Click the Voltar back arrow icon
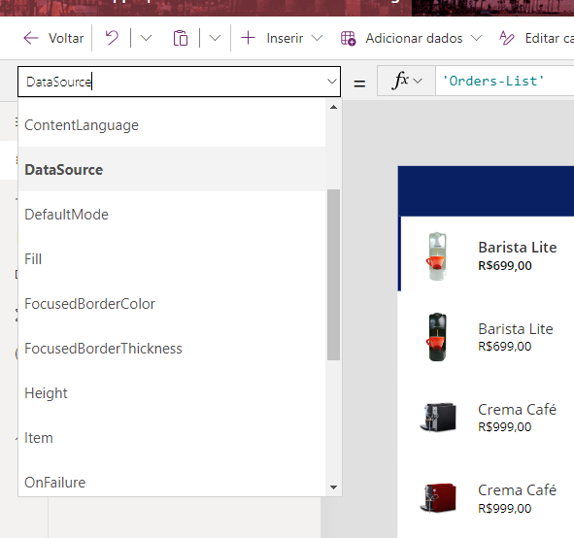The width and height of the screenshot is (574, 538). (31, 38)
